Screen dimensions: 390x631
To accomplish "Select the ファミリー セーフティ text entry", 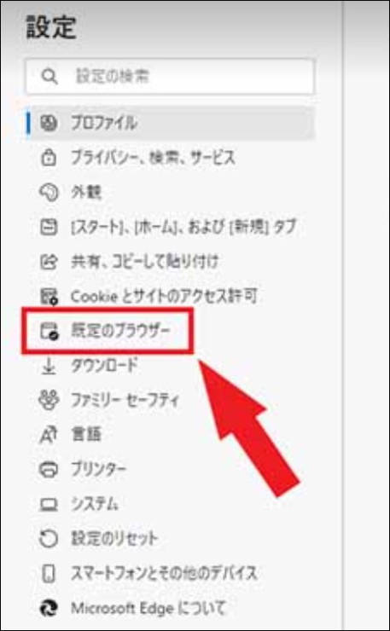I will coord(125,400).
